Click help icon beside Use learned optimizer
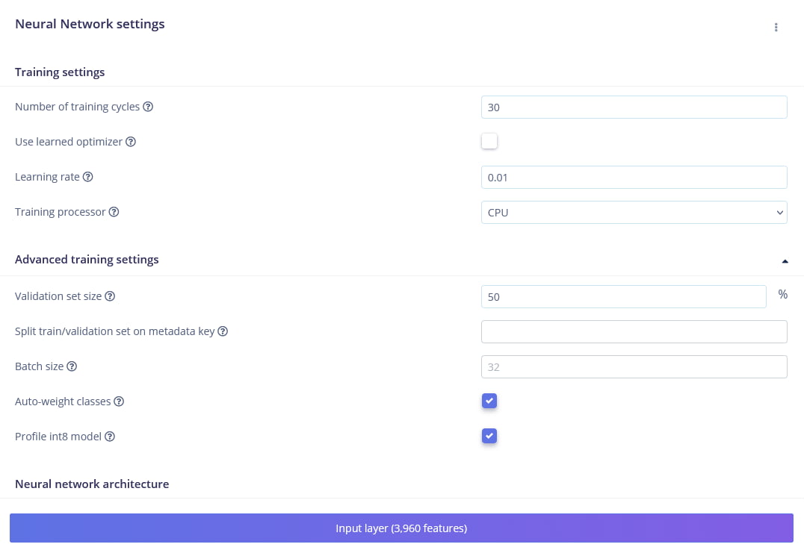The width and height of the screenshot is (804, 553). tap(131, 142)
